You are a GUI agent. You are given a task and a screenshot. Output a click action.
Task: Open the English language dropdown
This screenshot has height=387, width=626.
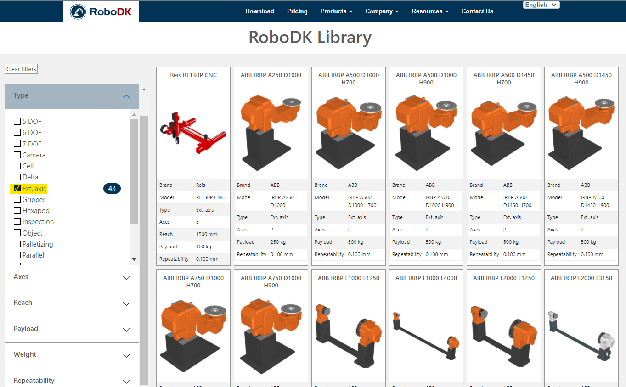(x=541, y=5)
